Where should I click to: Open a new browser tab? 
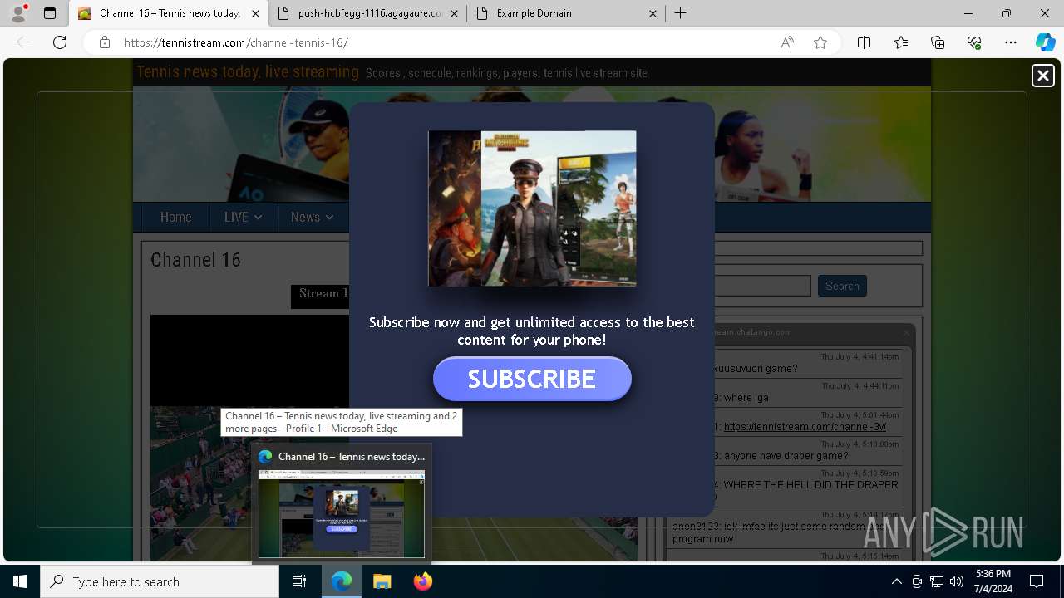[x=680, y=13]
